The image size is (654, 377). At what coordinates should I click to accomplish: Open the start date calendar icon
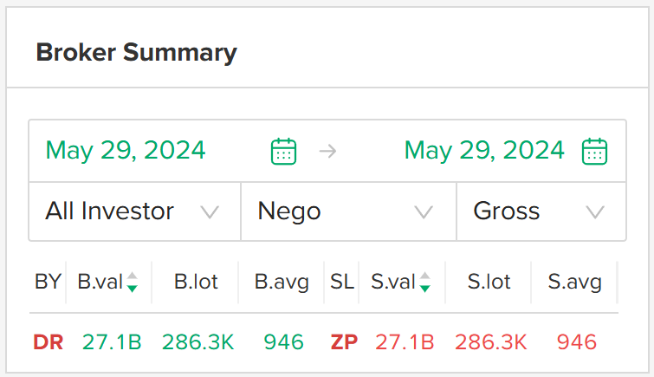pos(283,151)
